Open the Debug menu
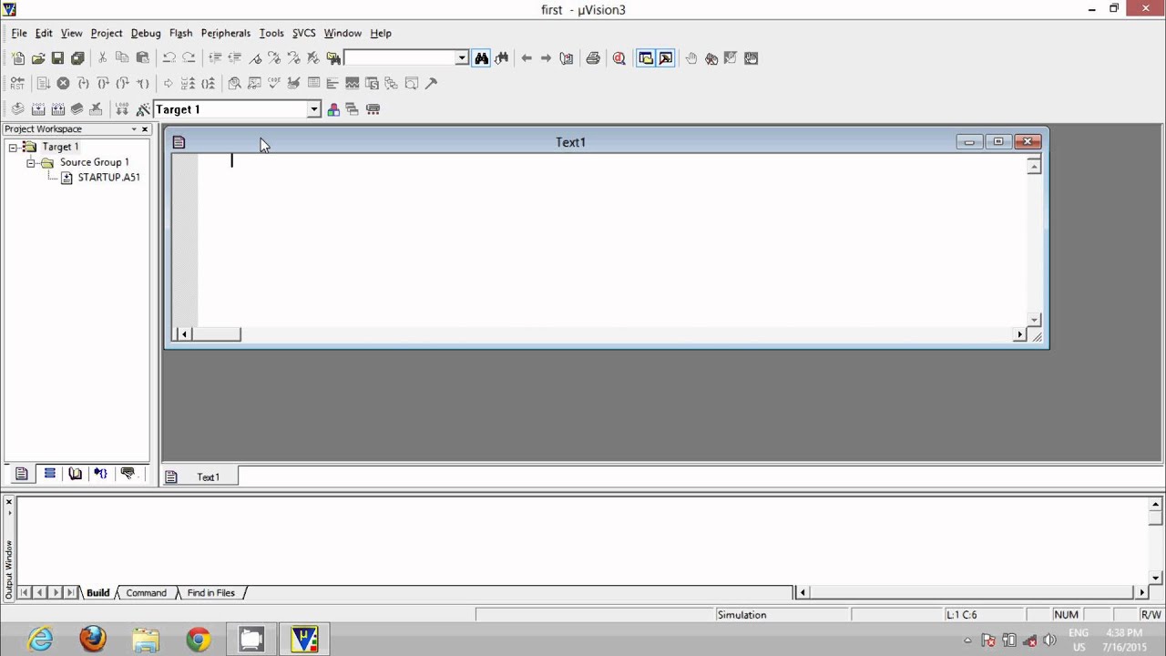This screenshot has width=1166, height=656. (x=146, y=33)
